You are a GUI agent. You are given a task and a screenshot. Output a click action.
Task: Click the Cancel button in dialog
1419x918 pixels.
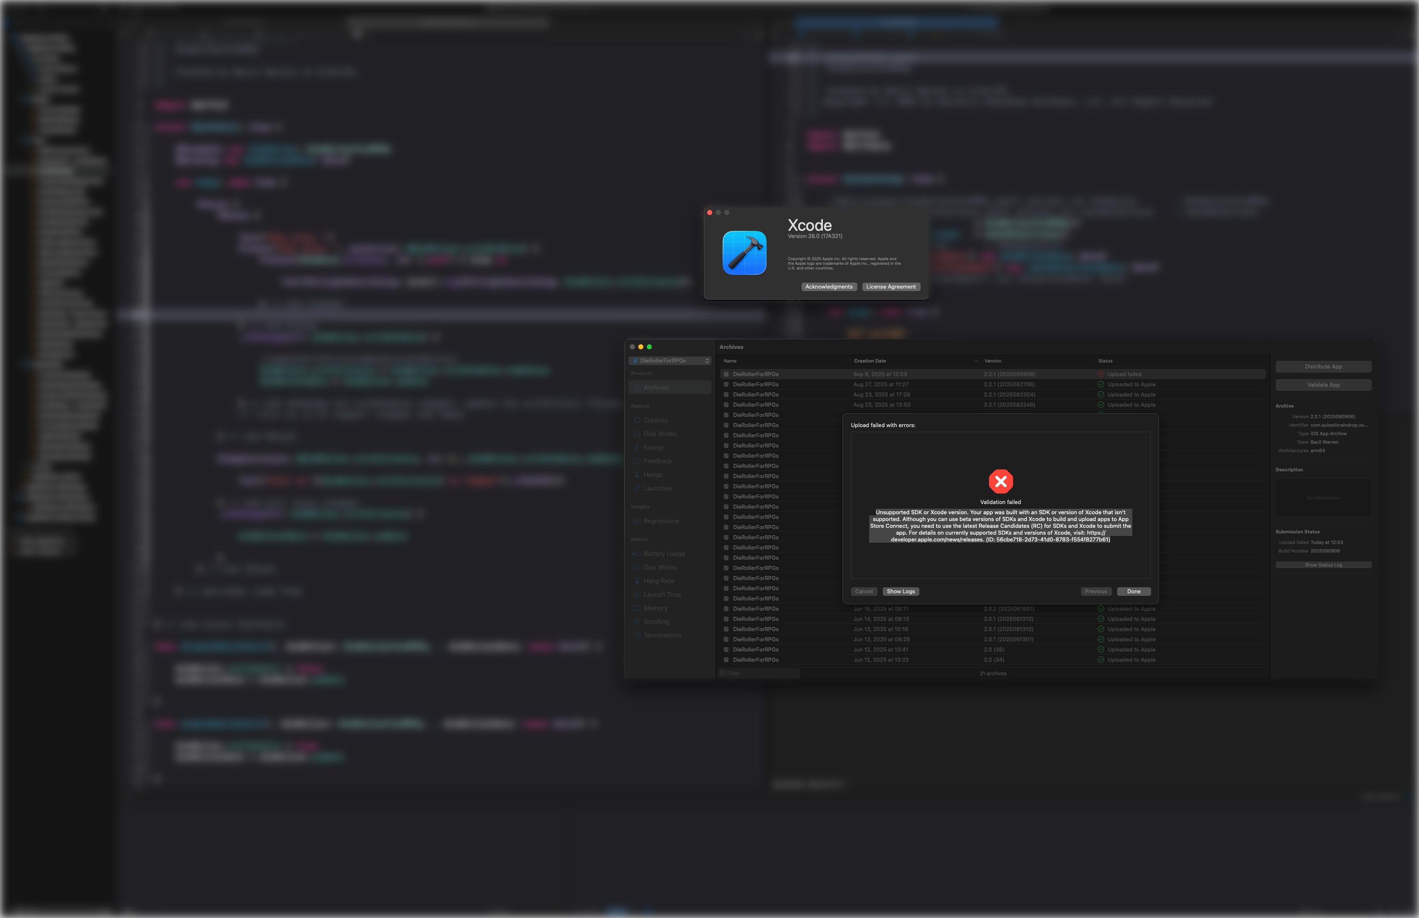click(x=863, y=592)
